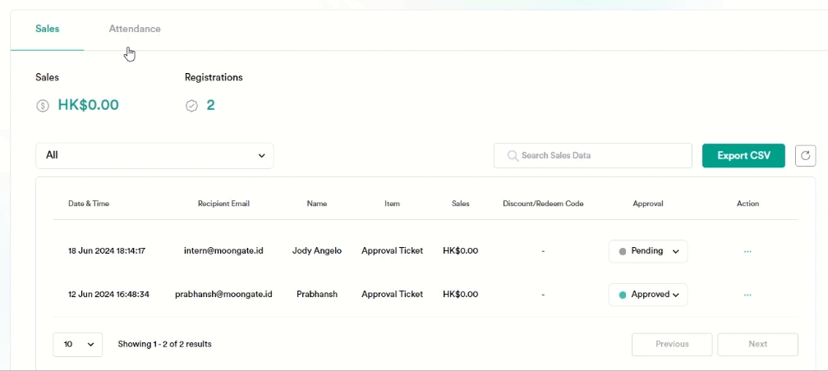Click prabhansh@moongate.id recipient email
This screenshot has width=828, height=371.
[x=223, y=295]
